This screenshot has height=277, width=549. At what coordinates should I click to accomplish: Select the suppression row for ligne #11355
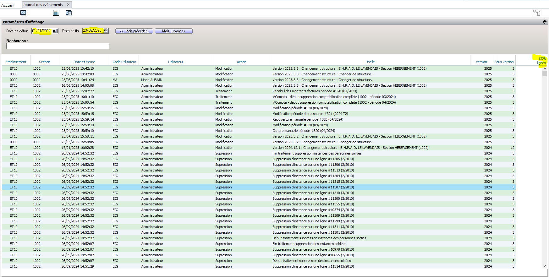coord(259,204)
